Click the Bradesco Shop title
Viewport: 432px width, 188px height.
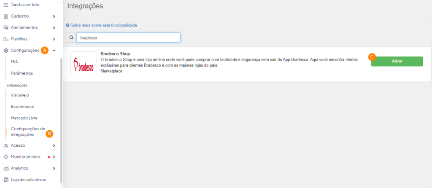click(x=115, y=54)
